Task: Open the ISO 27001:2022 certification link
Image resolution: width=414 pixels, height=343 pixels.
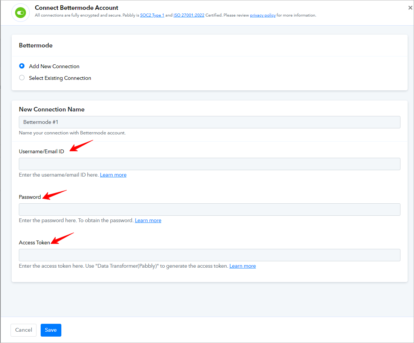Action: [x=189, y=15]
